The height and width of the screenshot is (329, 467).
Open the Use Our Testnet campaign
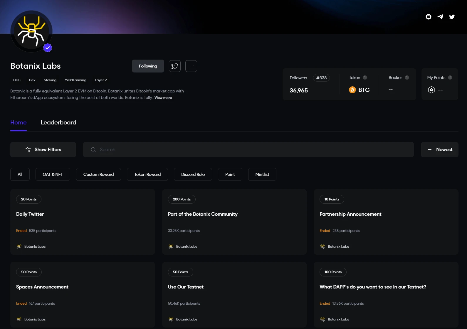[x=186, y=287]
